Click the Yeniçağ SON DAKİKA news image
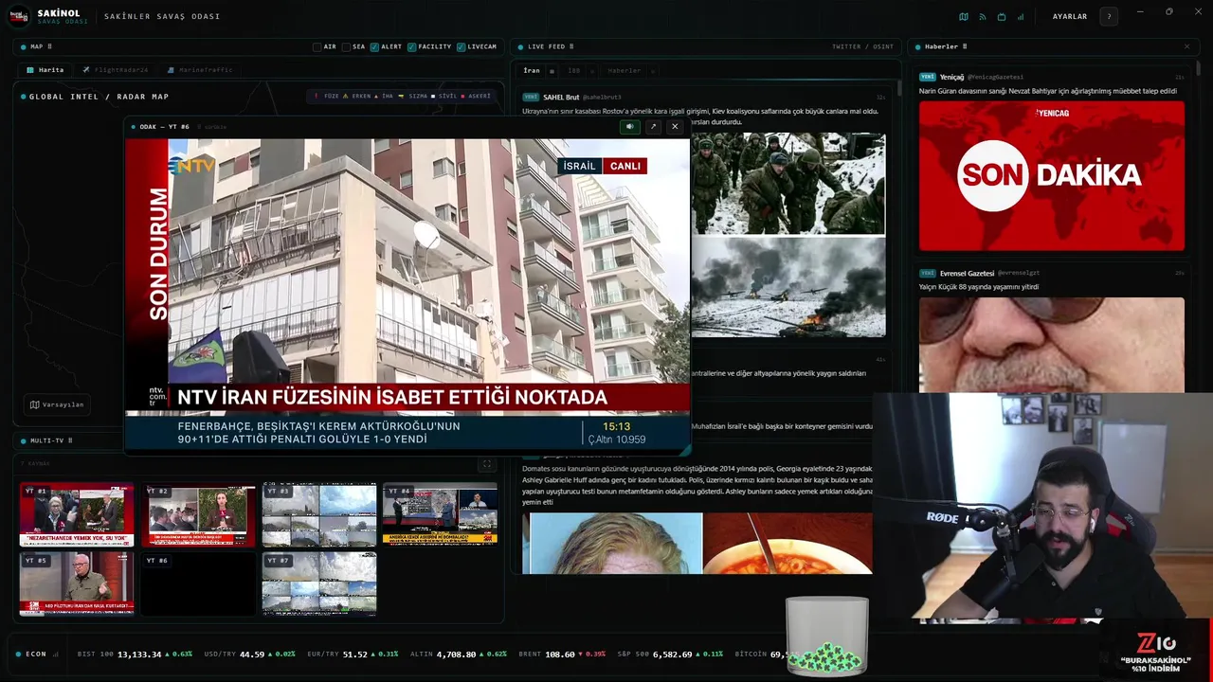This screenshot has width=1213, height=682. click(x=1051, y=175)
